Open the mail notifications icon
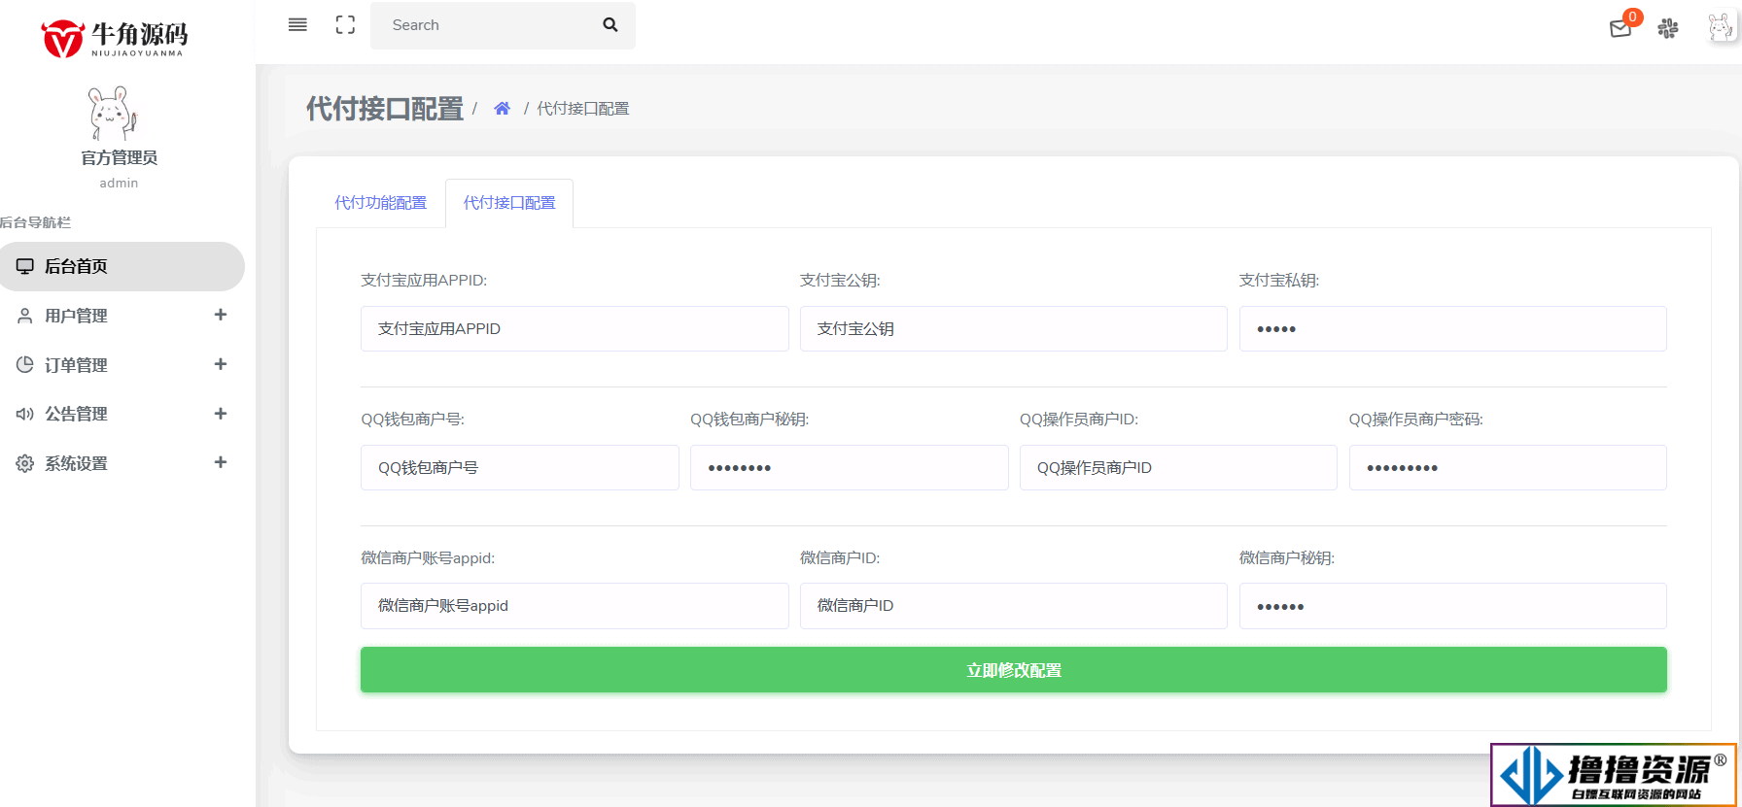Viewport: 1742px width, 807px height. 1620,28
